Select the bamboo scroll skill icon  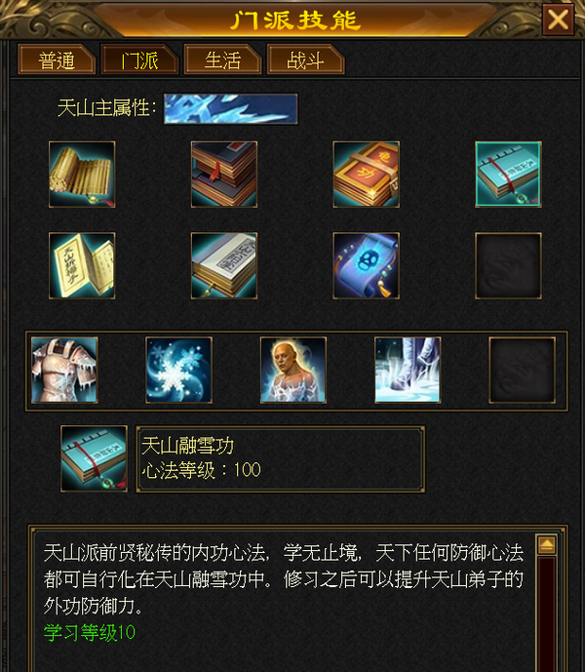coord(82,175)
